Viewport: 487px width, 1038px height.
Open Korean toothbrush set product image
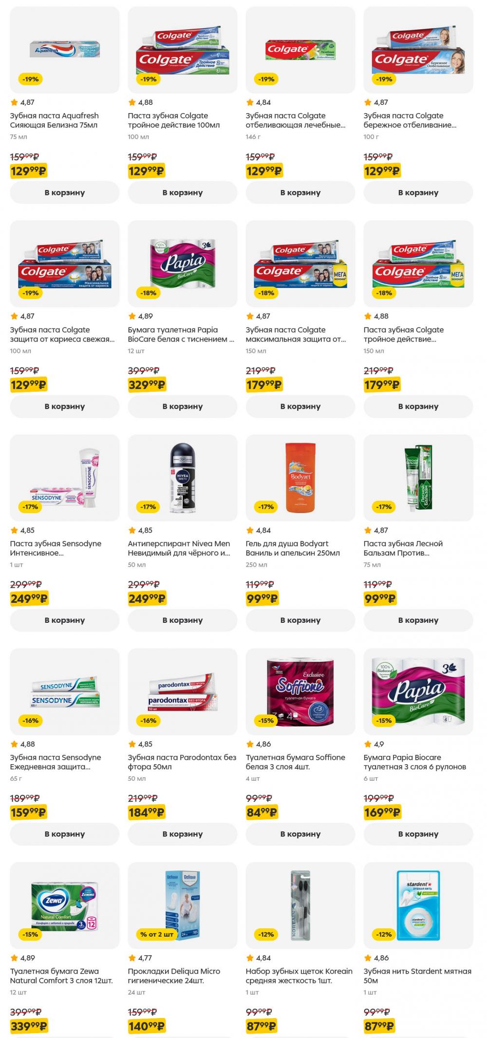click(x=300, y=905)
